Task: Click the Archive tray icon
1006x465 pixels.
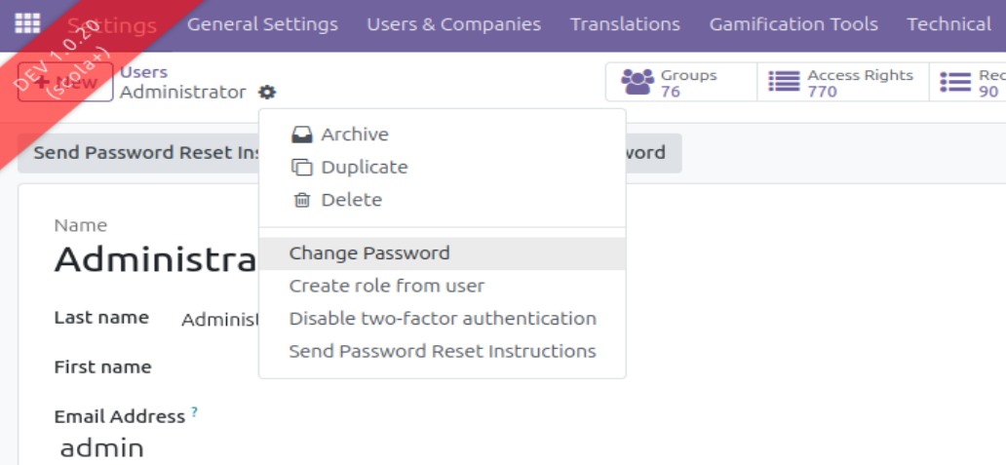Action: point(302,135)
